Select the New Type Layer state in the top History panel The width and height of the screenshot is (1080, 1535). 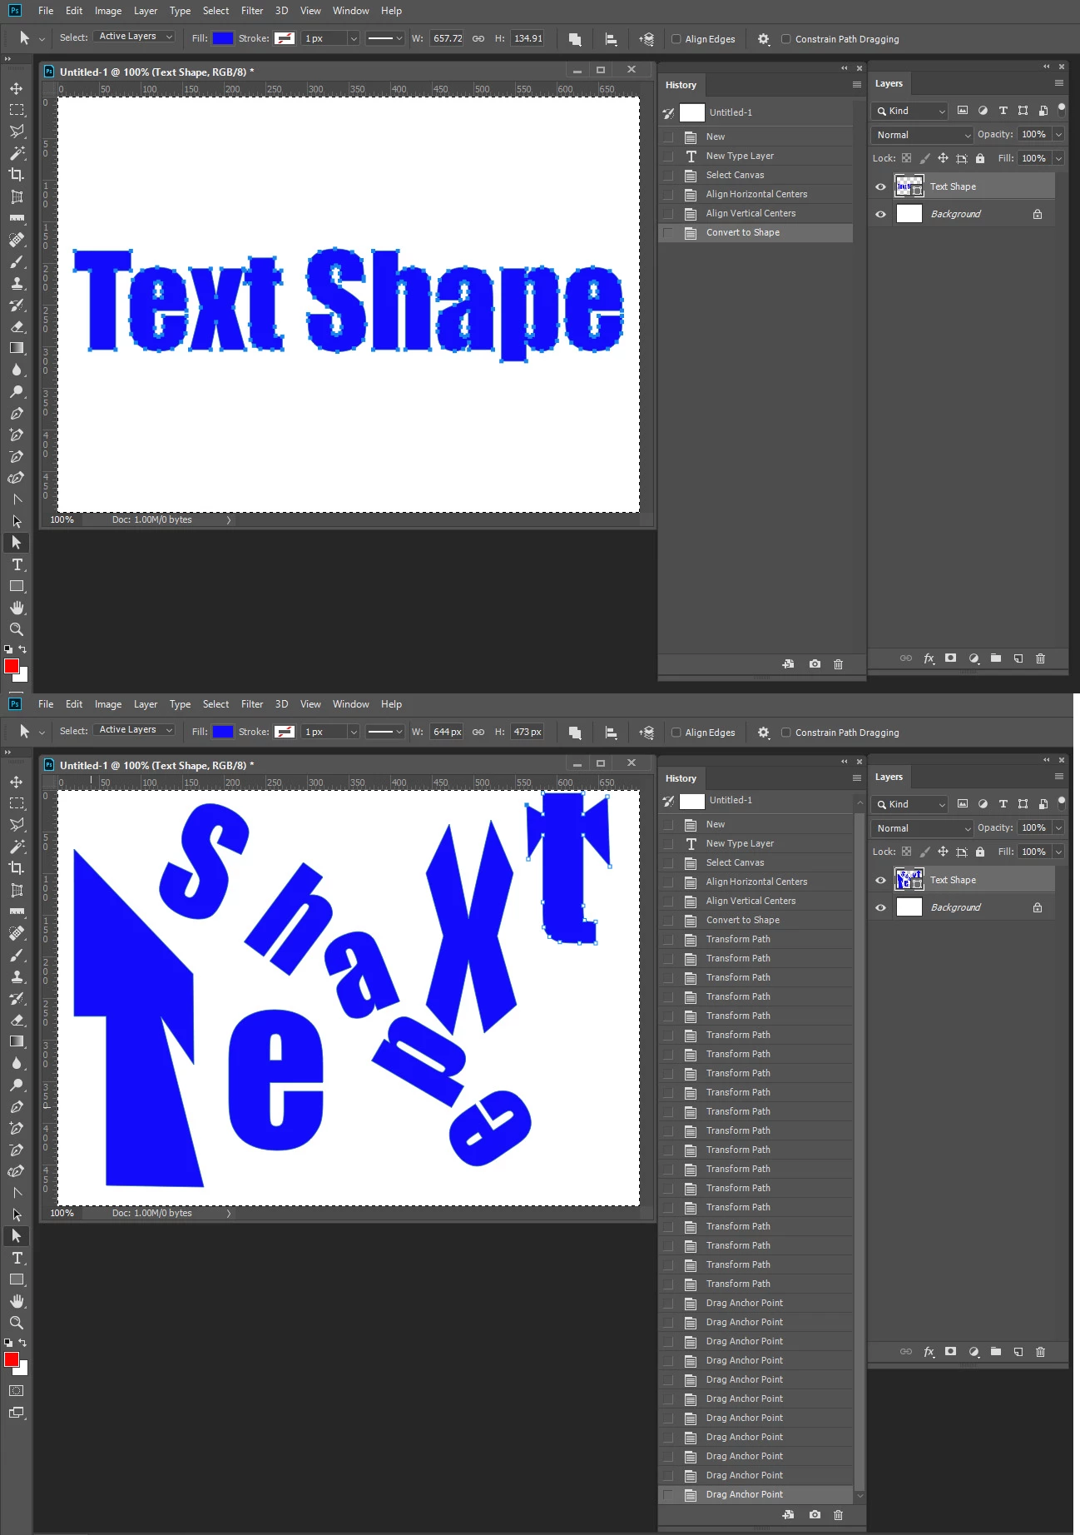(756, 156)
